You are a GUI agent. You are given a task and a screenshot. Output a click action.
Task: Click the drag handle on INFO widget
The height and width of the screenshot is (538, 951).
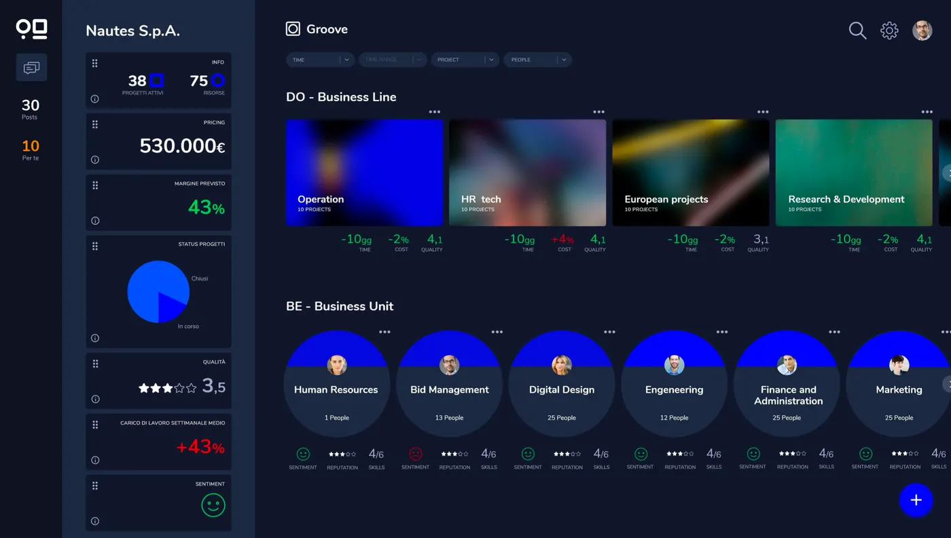[95, 63]
